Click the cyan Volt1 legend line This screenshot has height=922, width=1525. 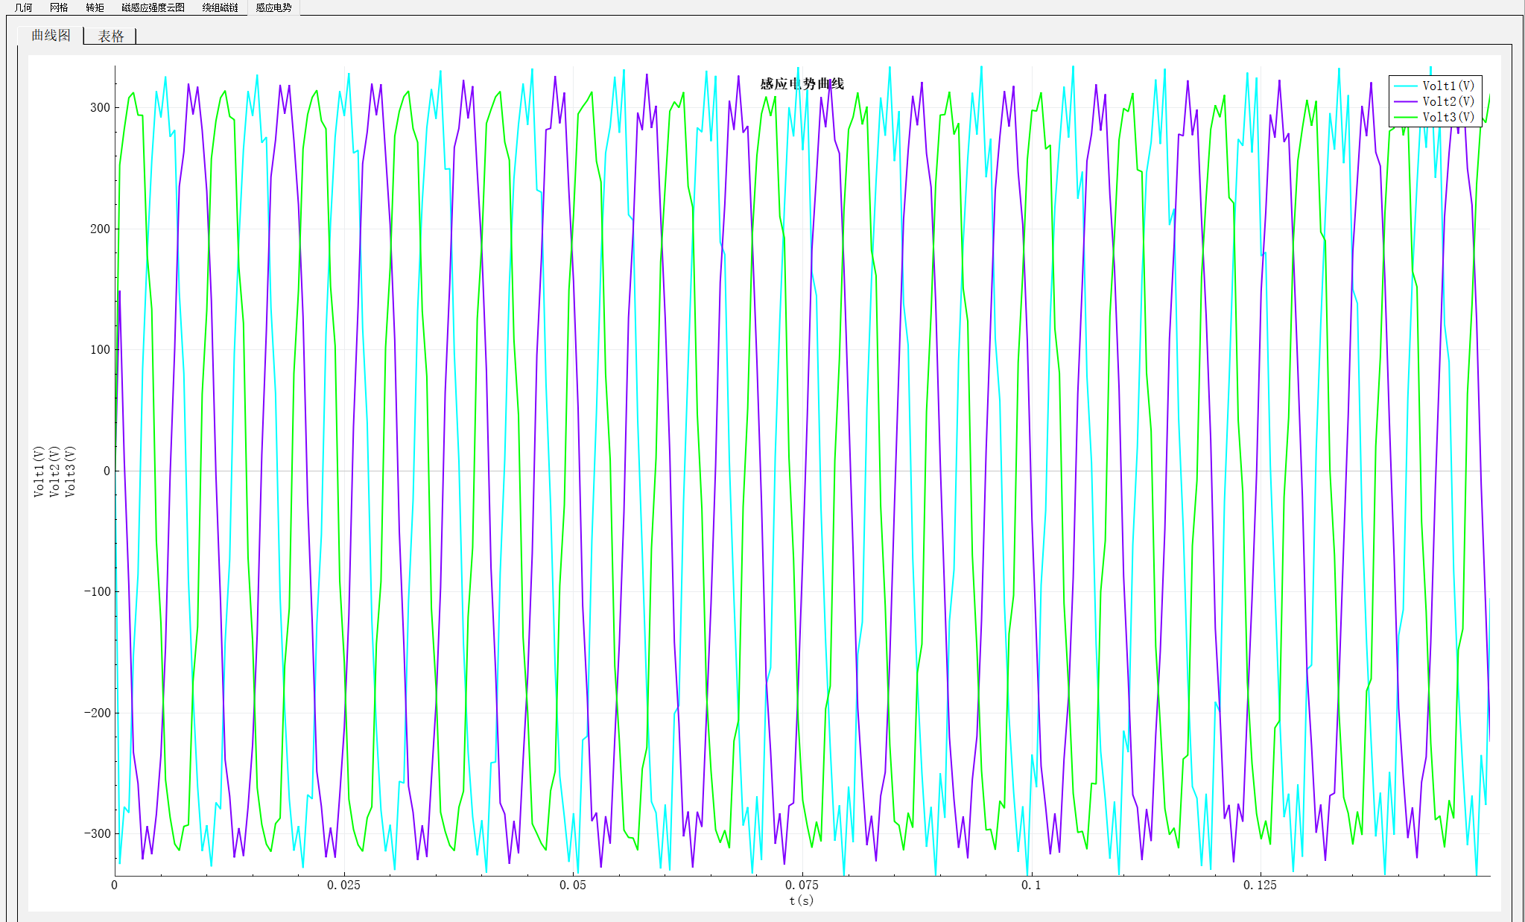tap(1405, 86)
